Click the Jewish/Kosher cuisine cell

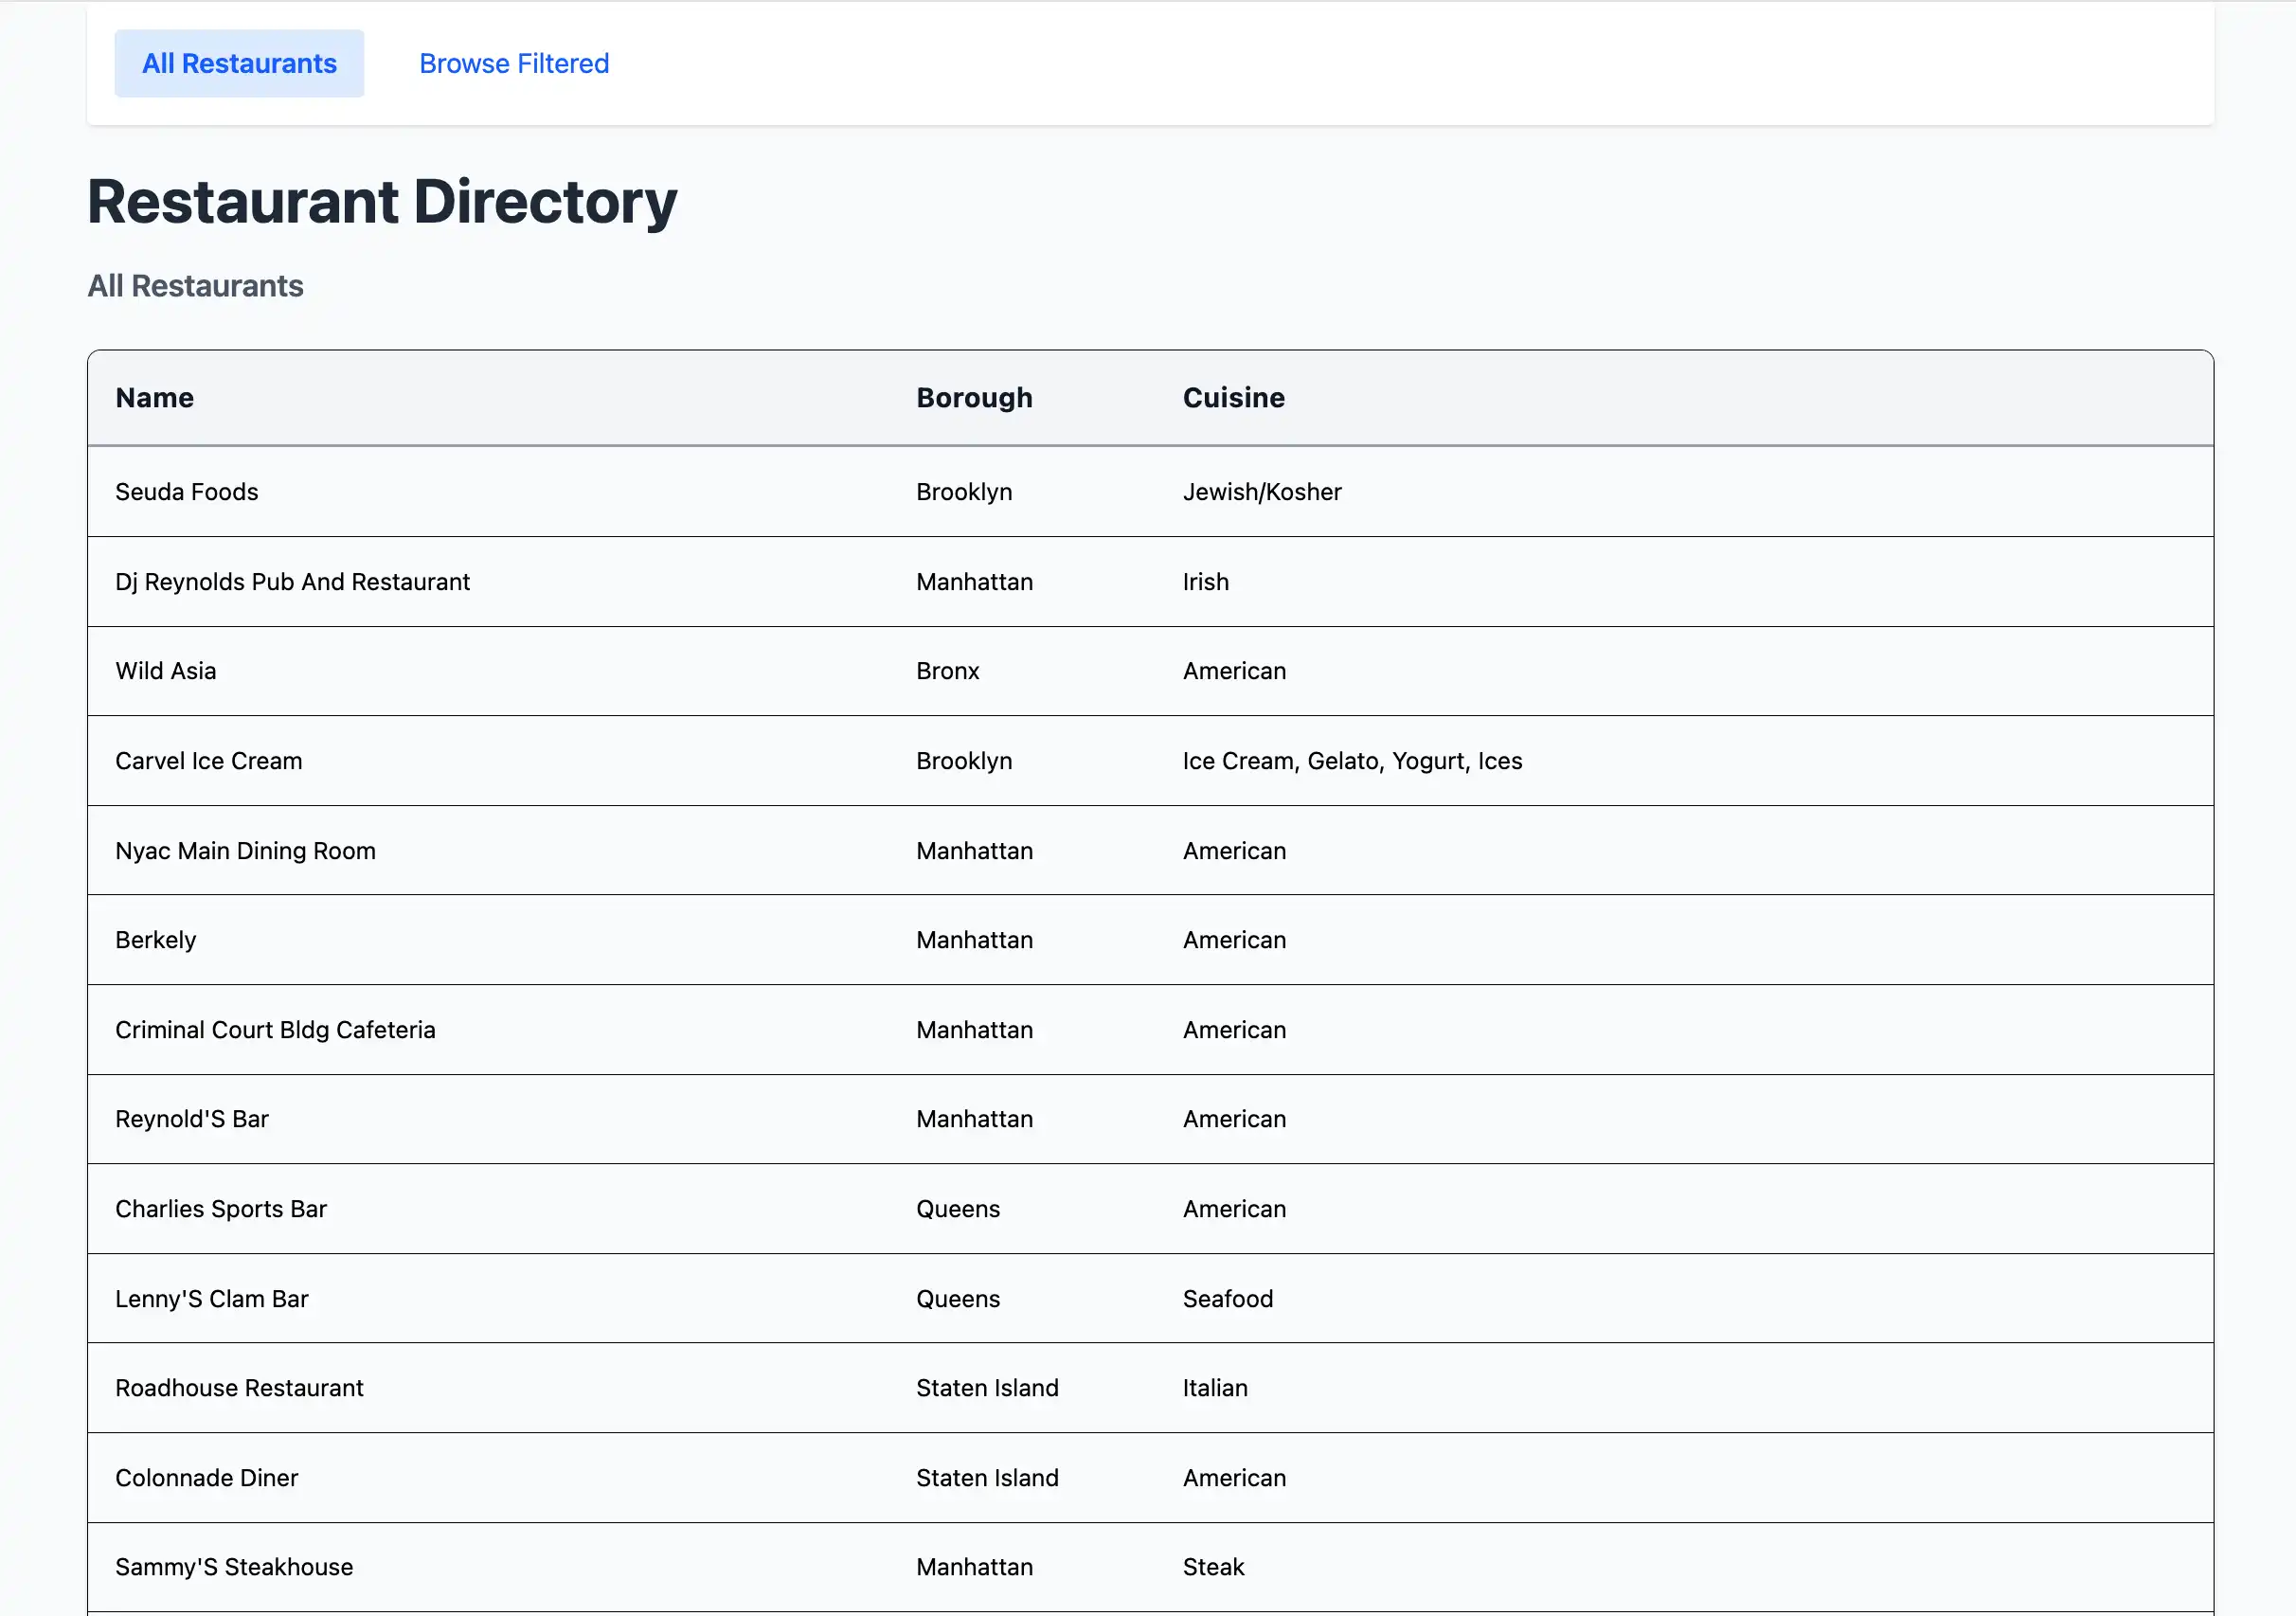pyautogui.click(x=1261, y=491)
